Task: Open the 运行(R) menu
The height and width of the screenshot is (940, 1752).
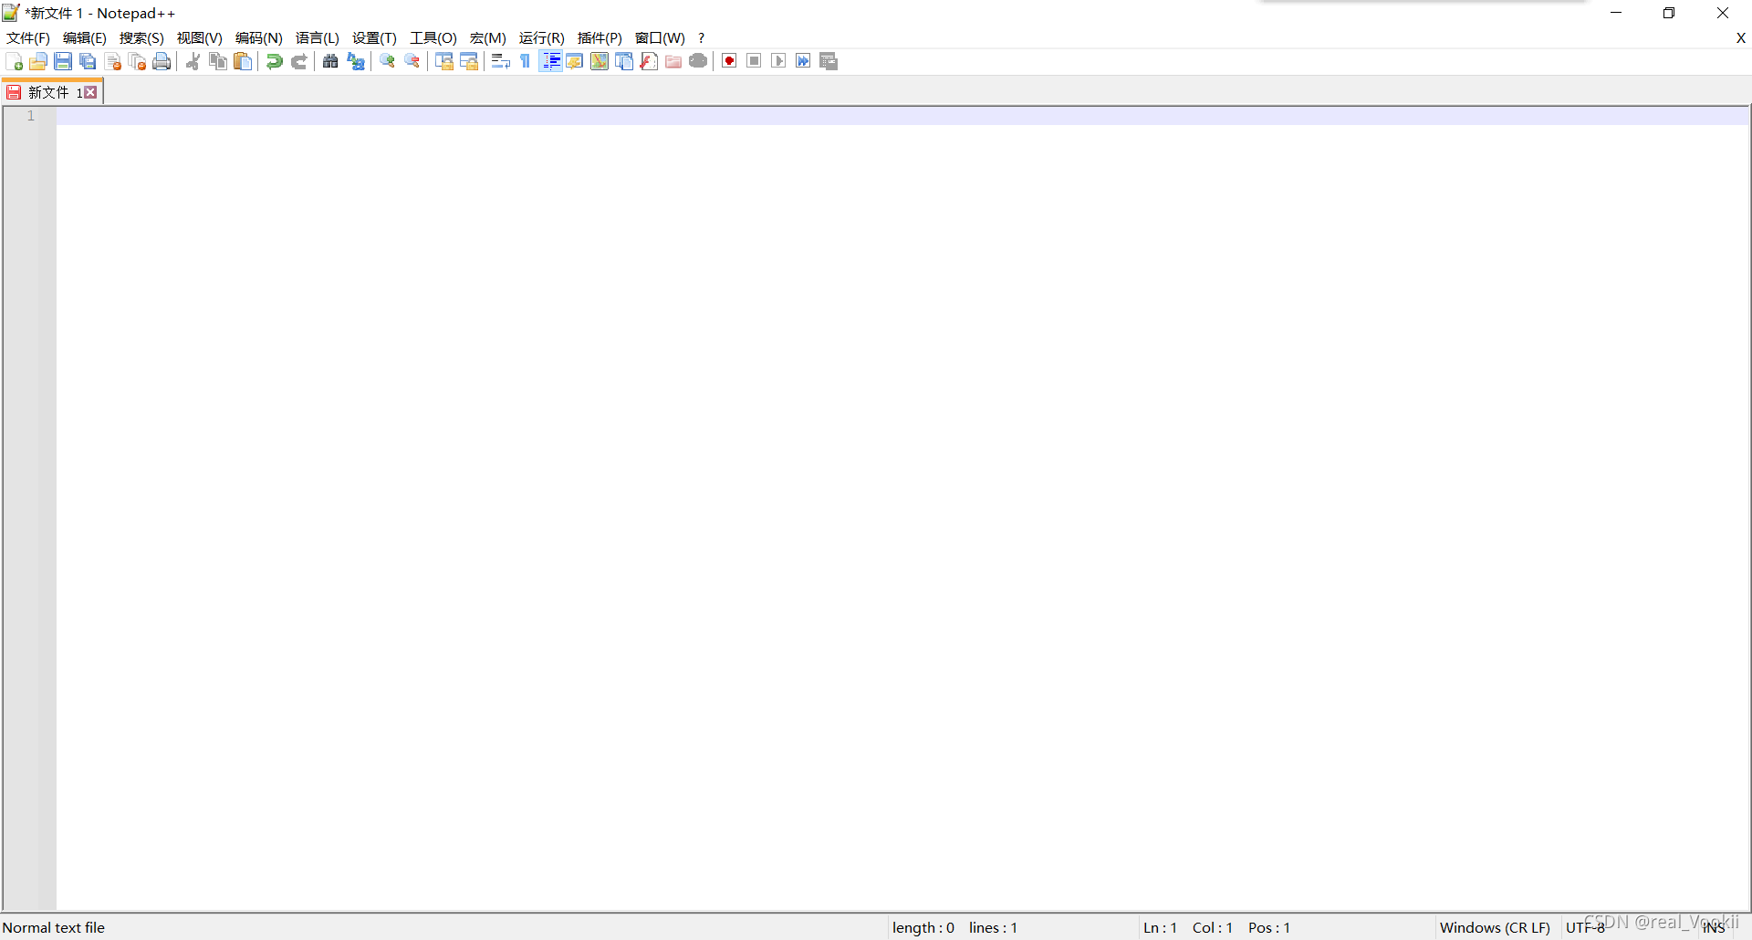Action: tap(542, 37)
